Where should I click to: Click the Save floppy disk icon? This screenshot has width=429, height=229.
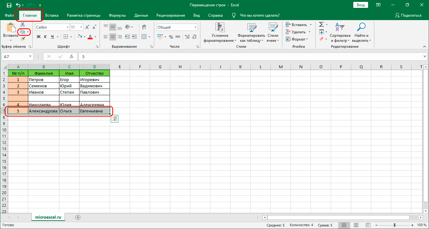[9, 5]
